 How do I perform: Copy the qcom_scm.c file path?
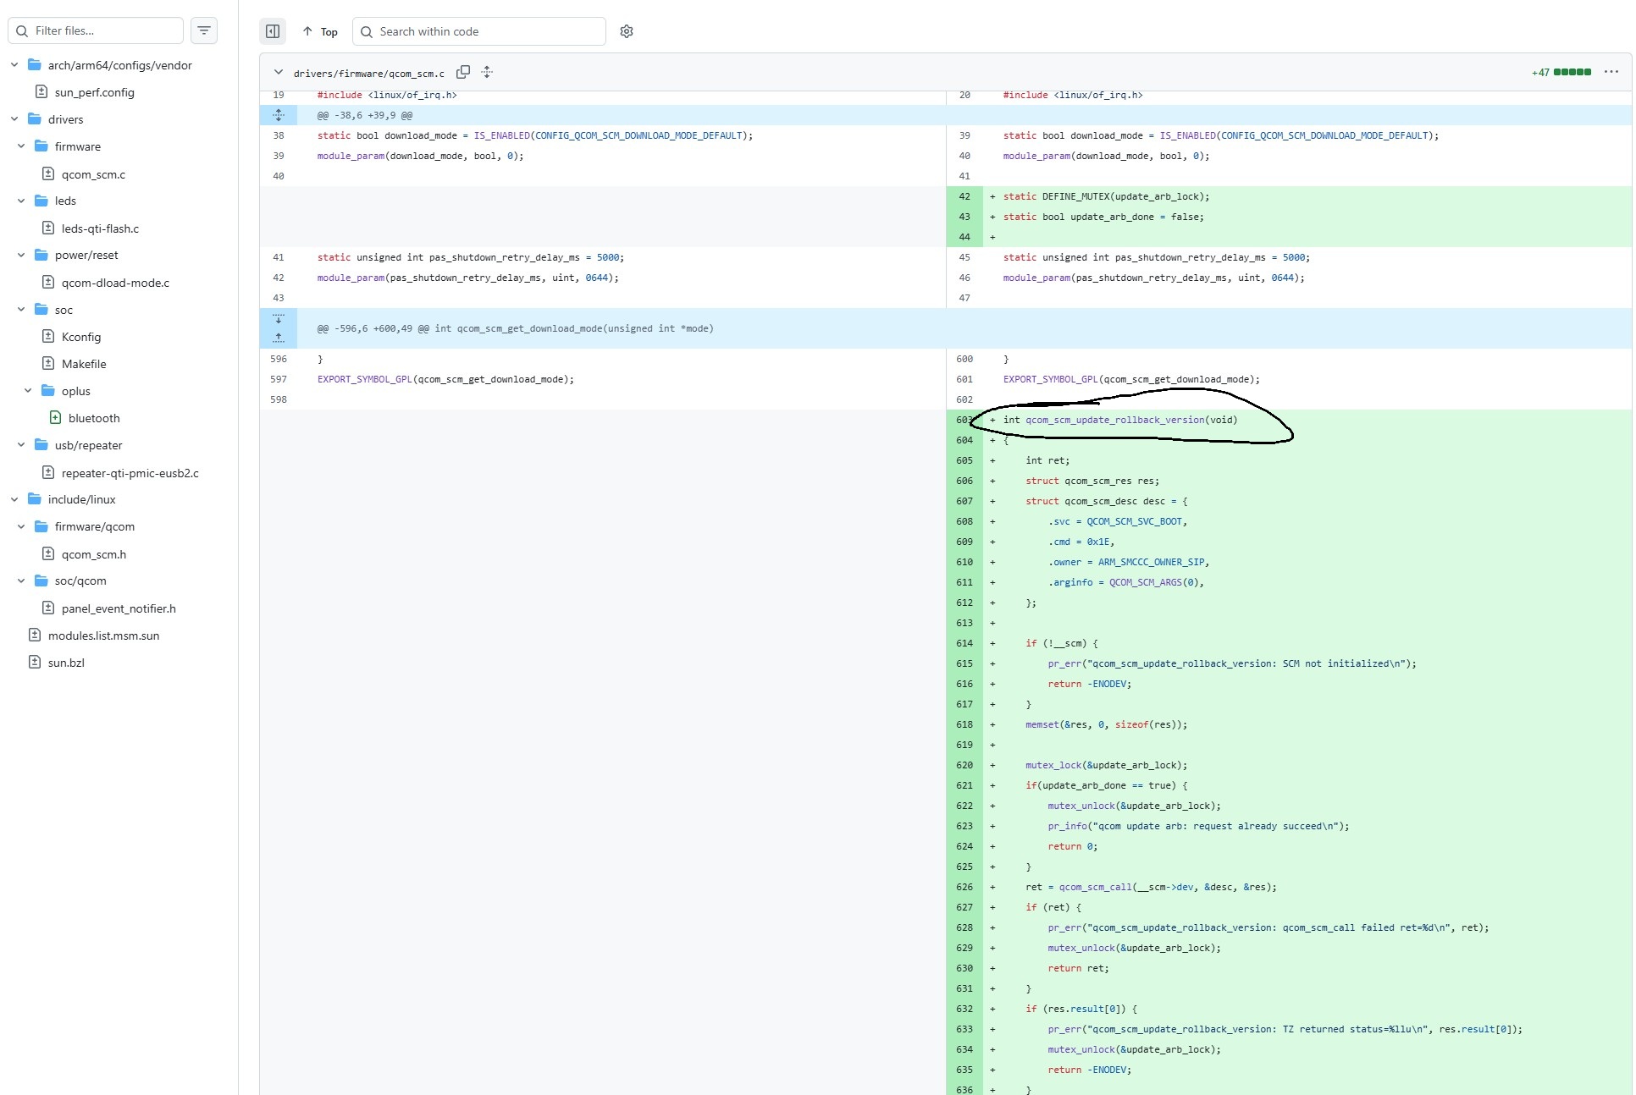463,72
